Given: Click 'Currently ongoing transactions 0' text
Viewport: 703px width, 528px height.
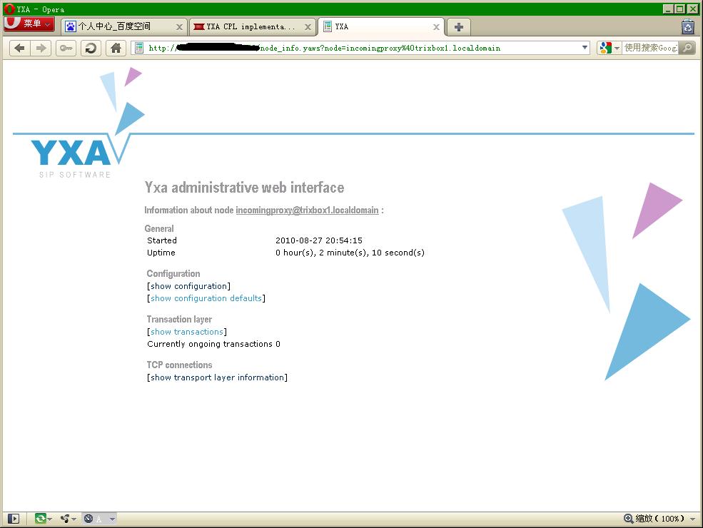Looking at the screenshot, I should pos(214,344).
